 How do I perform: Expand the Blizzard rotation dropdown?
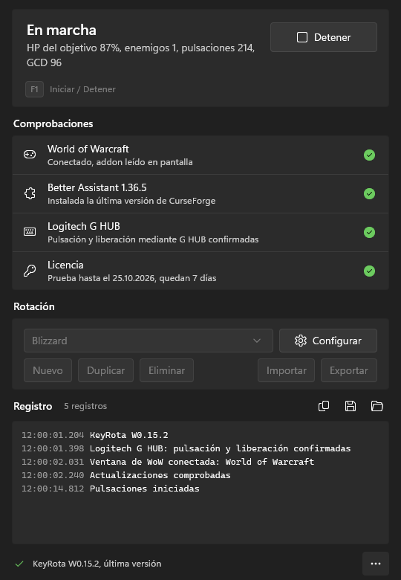click(x=149, y=341)
